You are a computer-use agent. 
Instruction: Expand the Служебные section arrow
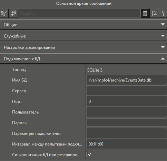pyautogui.click(x=163, y=36)
